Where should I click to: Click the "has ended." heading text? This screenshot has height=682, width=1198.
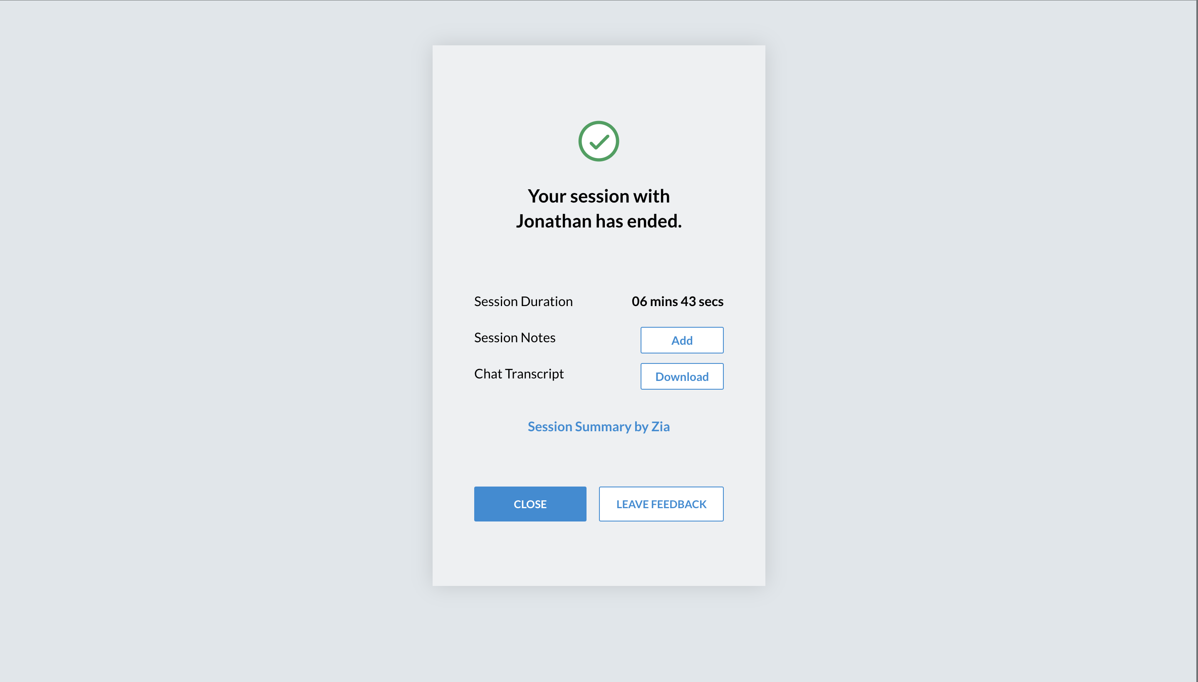(x=639, y=221)
